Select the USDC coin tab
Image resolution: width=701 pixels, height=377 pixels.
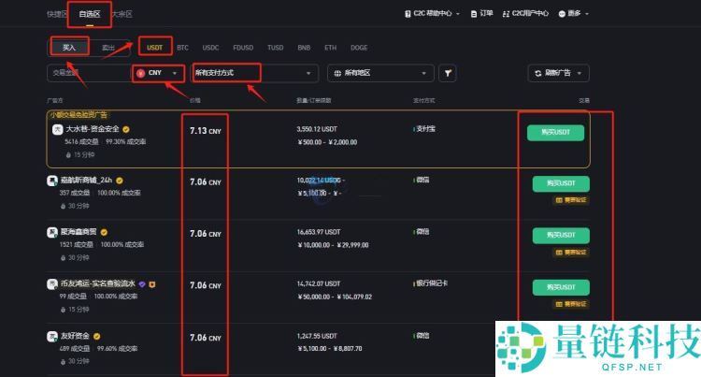point(210,48)
